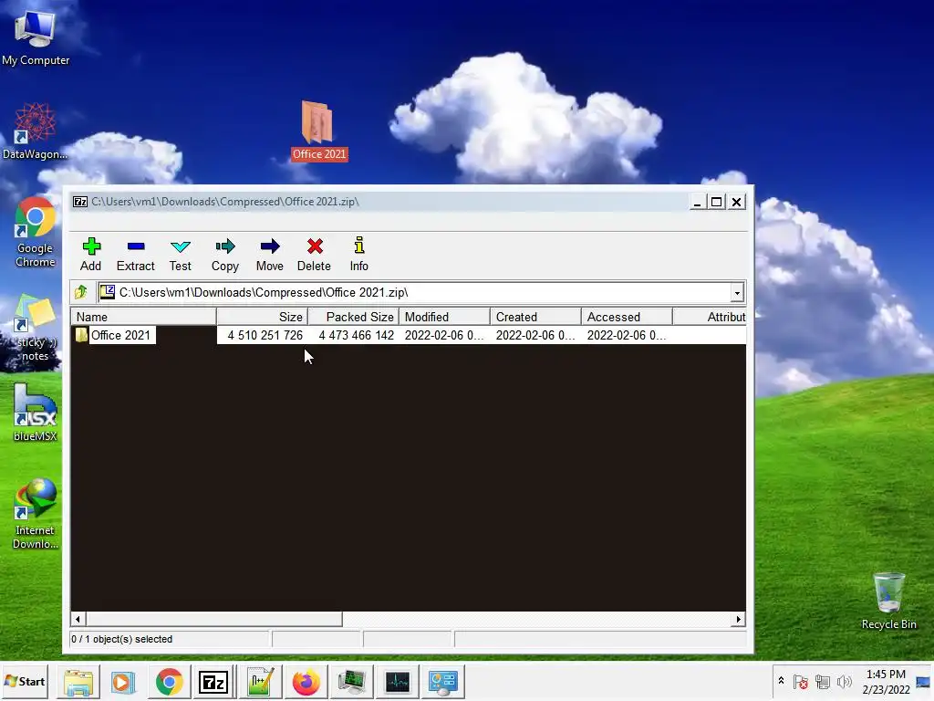The width and height of the screenshot is (934, 701).
Task: Open the performance monitor taskbar icon
Action: tap(398, 682)
